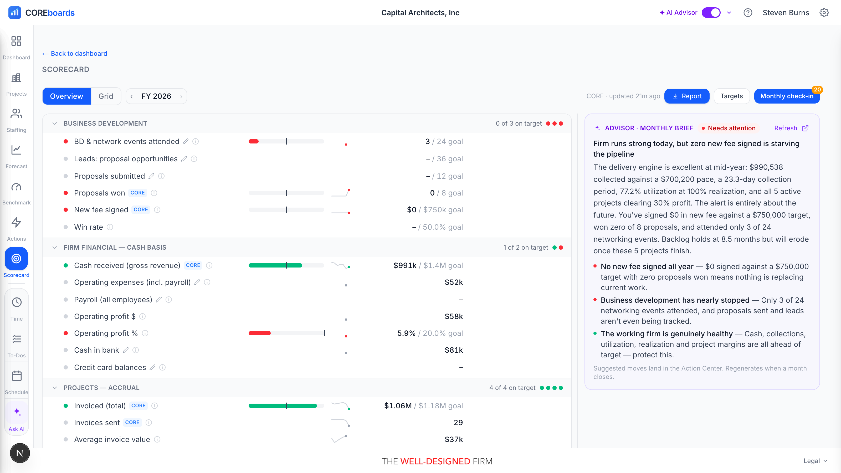
Task: Collapse the Firm Financial — Cash Basis section
Action: click(54, 248)
